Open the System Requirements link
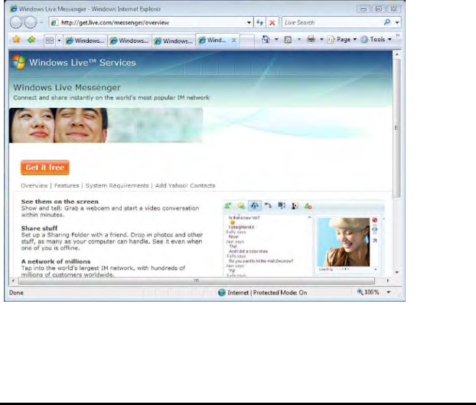476x405 pixels. pos(117,185)
